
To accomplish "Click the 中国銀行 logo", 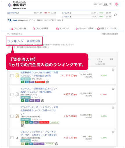I will (x=17, y=5).
